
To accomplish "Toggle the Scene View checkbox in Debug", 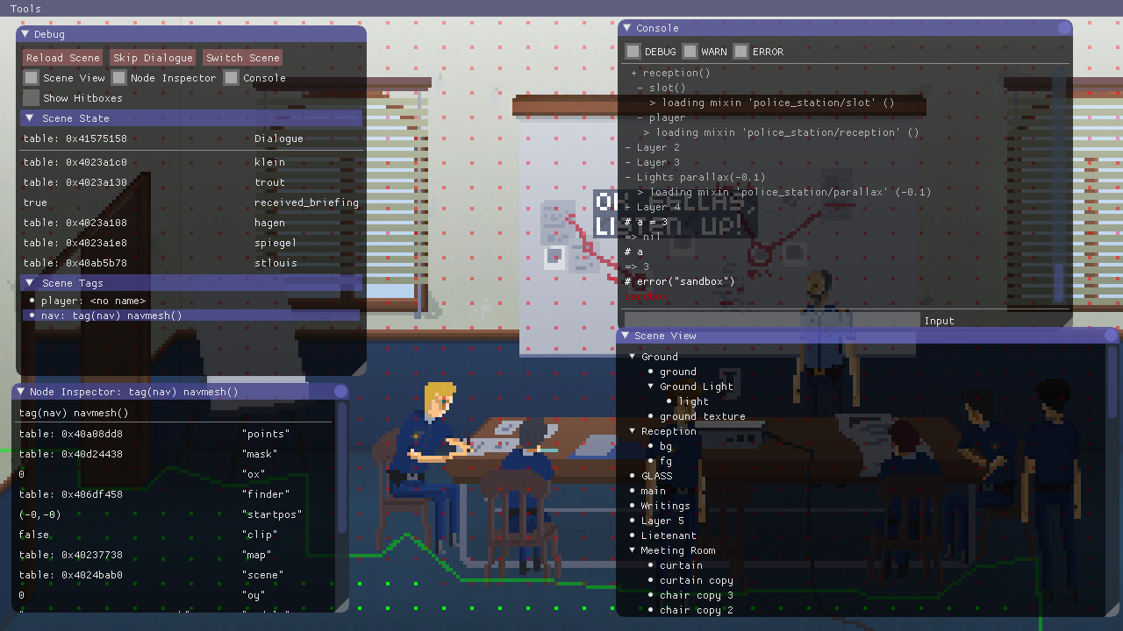I will coord(31,78).
